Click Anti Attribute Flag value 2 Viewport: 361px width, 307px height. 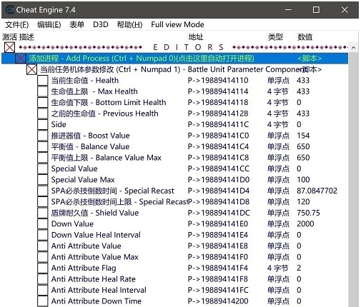tap(299, 268)
